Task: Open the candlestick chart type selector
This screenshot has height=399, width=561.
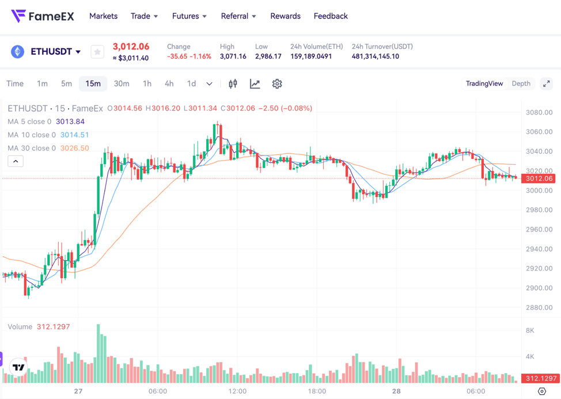Action: pos(233,84)
